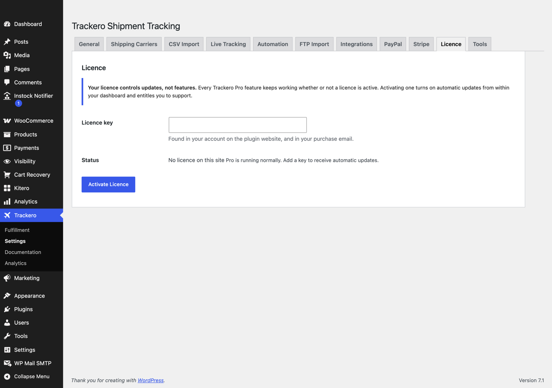Select the Licence tab
The width and height of the screenshot is (552, 388).
(x=451, y=44)
